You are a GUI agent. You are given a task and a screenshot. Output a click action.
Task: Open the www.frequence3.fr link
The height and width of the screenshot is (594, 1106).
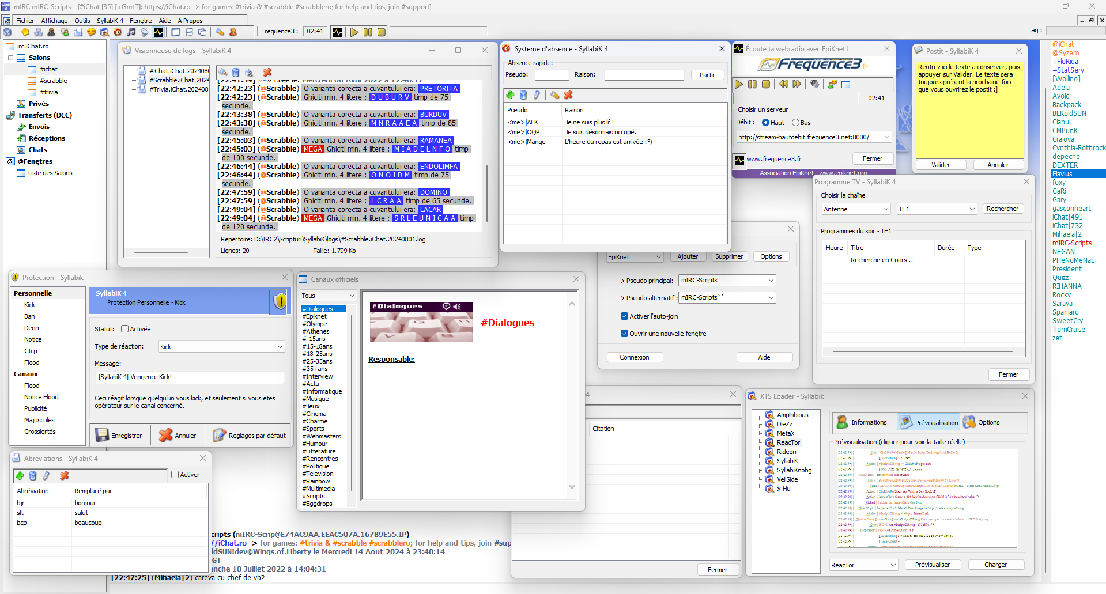(773, 159)
